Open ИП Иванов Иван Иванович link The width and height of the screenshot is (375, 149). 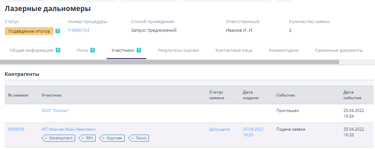point(69,129)
